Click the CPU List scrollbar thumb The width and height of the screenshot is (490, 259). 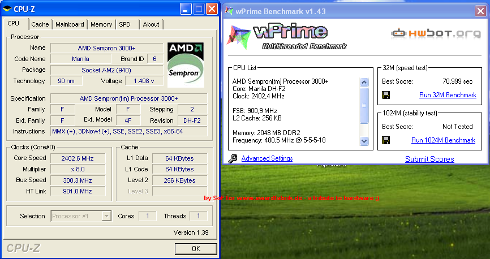pos(364,105)
